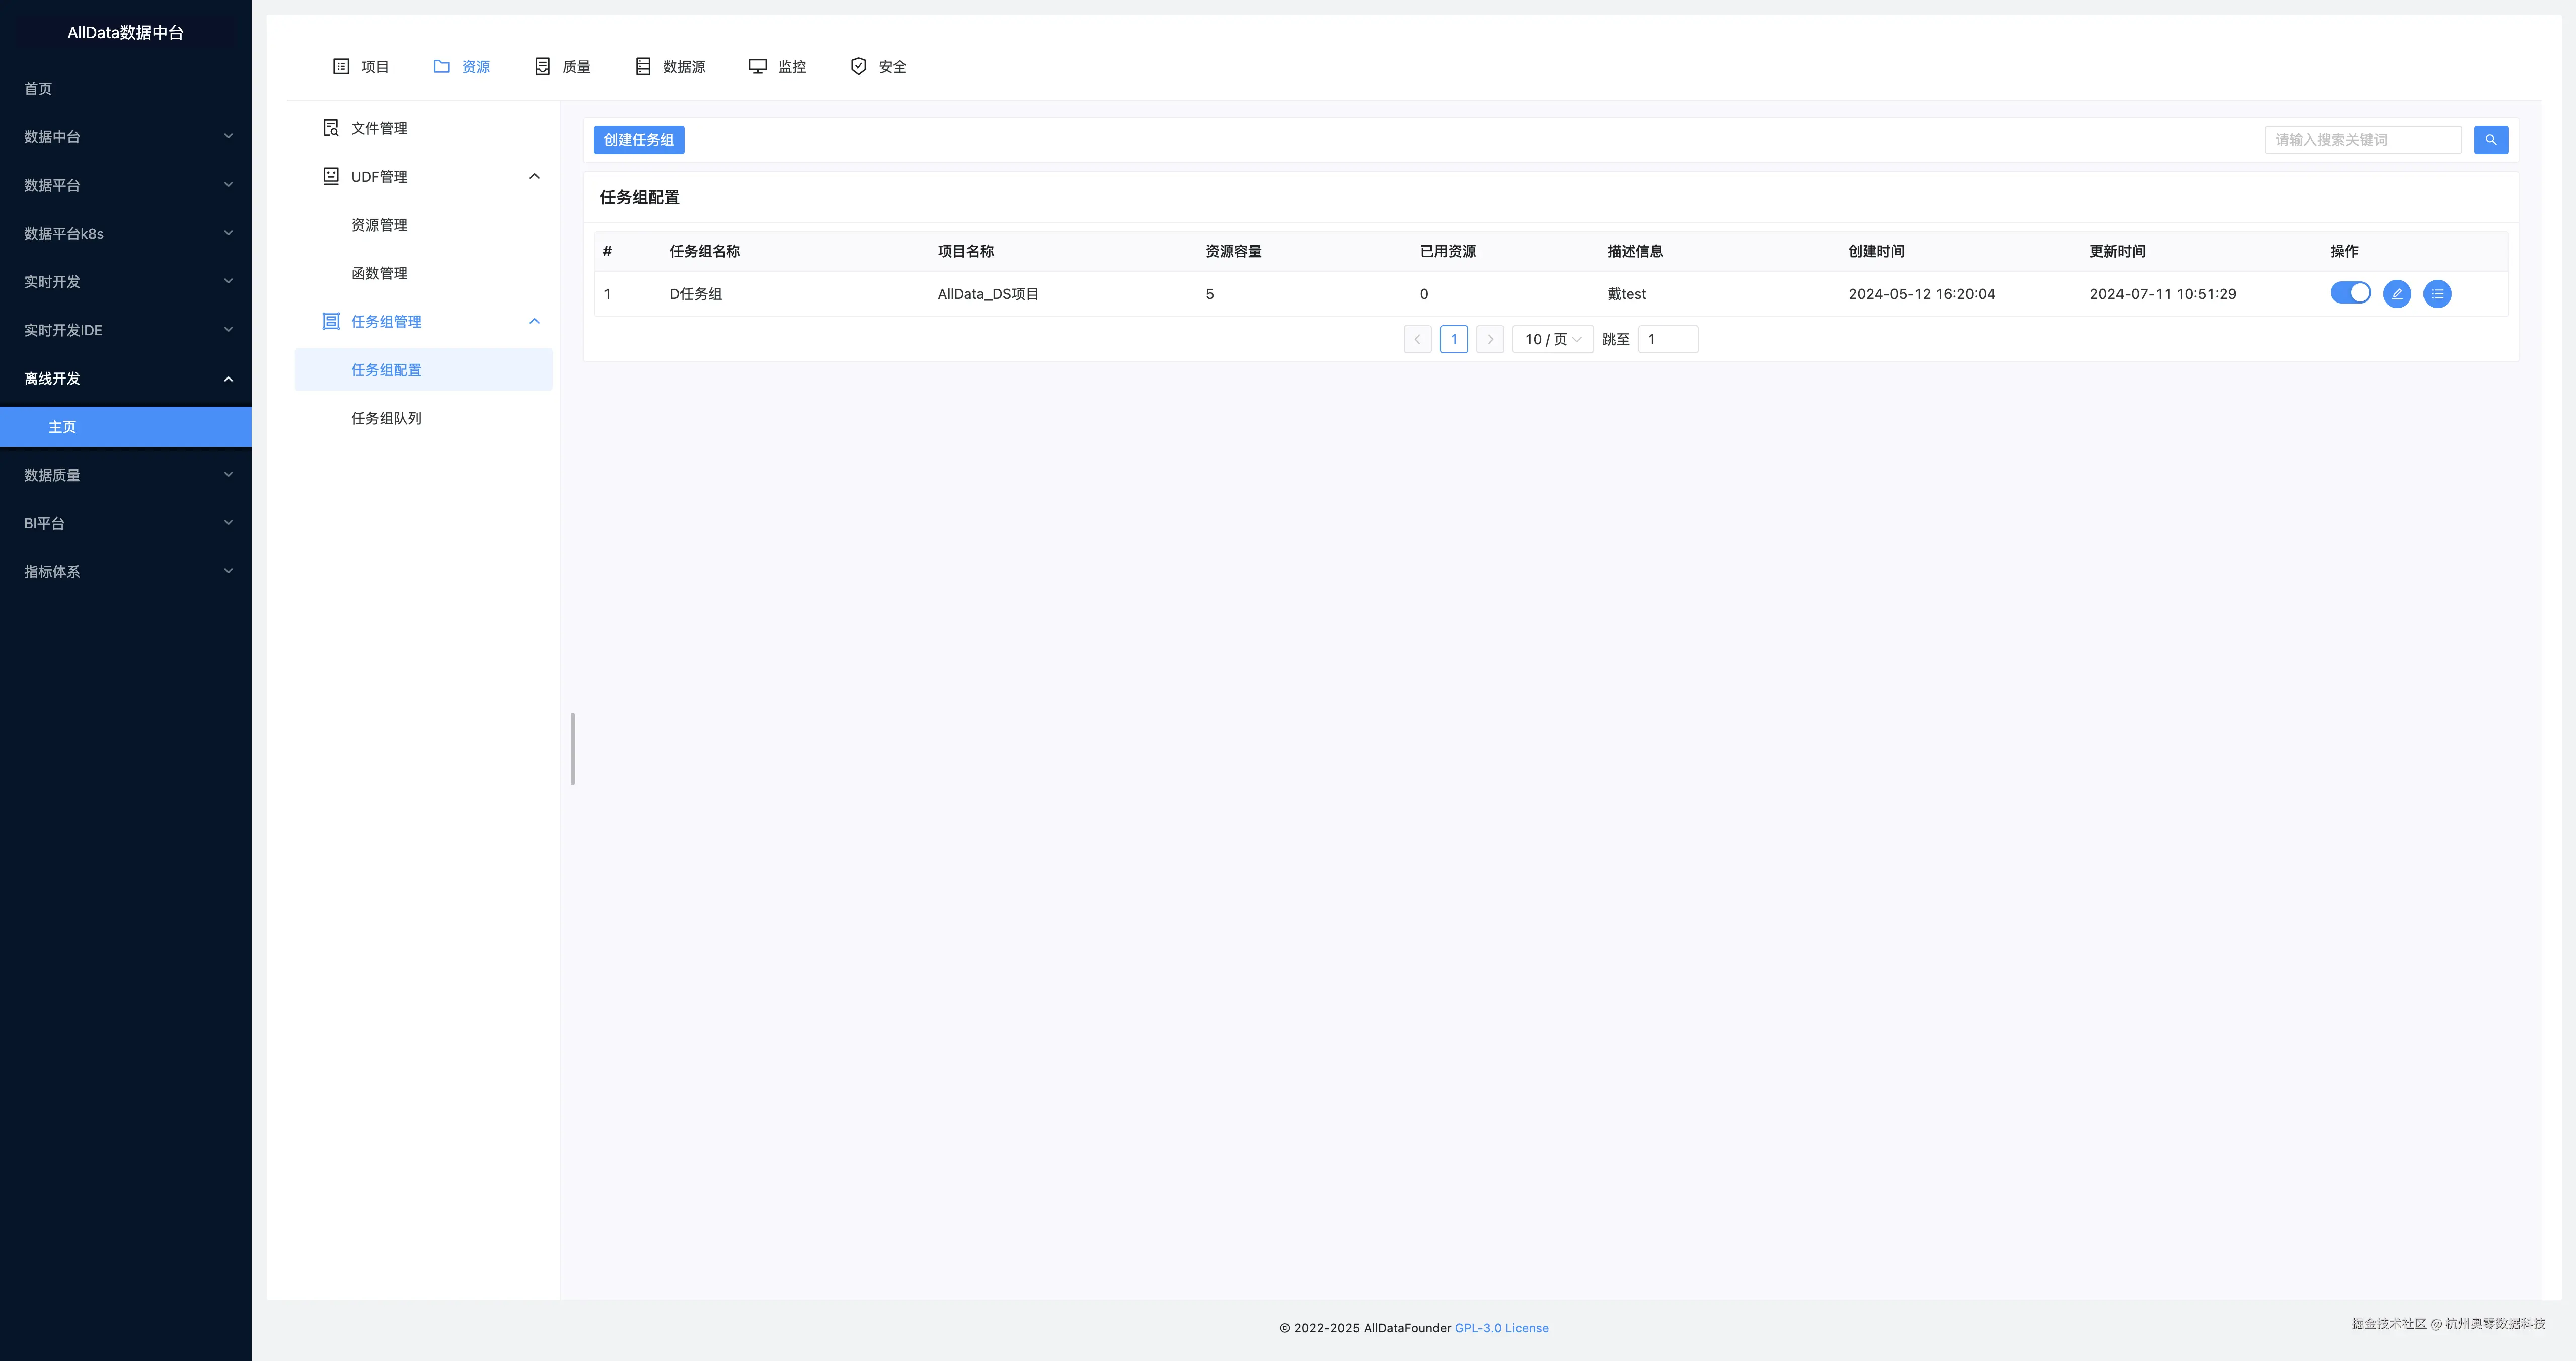This screenshot has height=1361, width=2576.
Task: Go to next page arrow
Action: (1490, 339)
